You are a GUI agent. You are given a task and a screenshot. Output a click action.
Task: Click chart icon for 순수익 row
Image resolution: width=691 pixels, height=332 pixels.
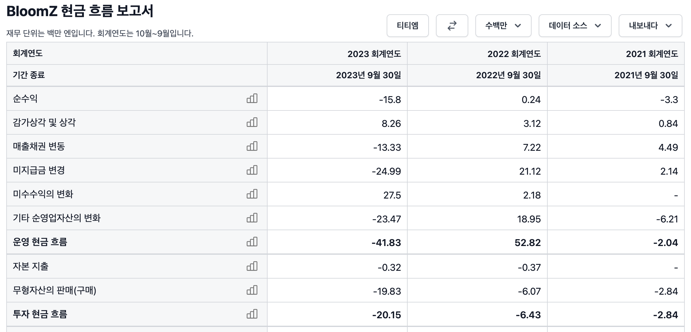(252, 99)
